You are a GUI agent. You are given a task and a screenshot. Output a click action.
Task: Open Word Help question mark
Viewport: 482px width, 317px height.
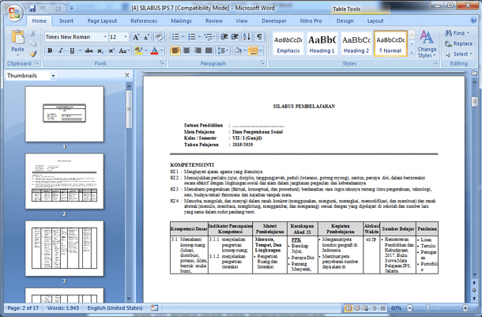pos(473,21)
